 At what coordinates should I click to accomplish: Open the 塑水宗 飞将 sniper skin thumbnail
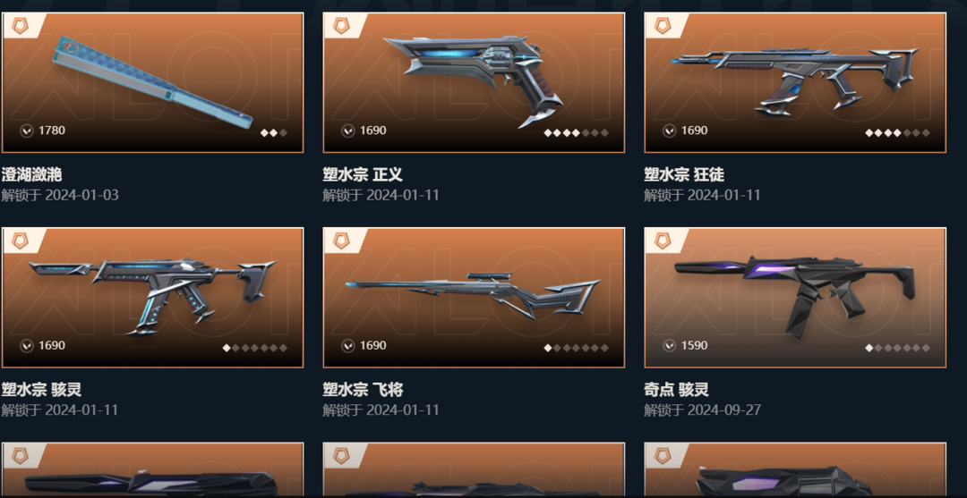(474, 298)
